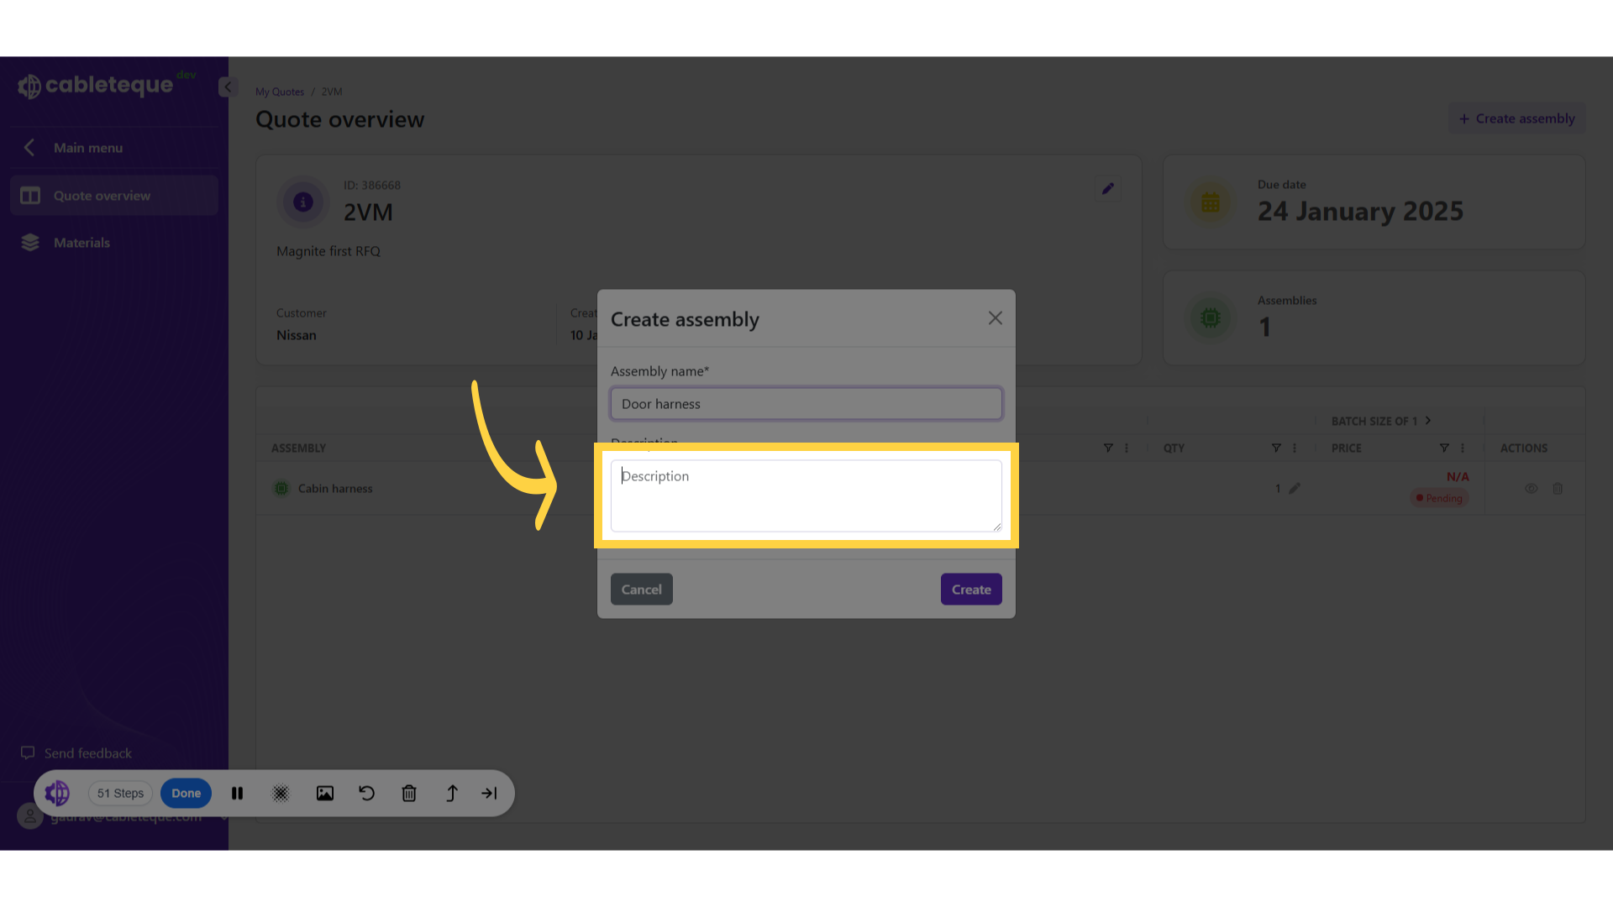This screenshot has width=1613, height=907.
Task: Open the edit quote pencil icon
Action: pos(1107,188)
